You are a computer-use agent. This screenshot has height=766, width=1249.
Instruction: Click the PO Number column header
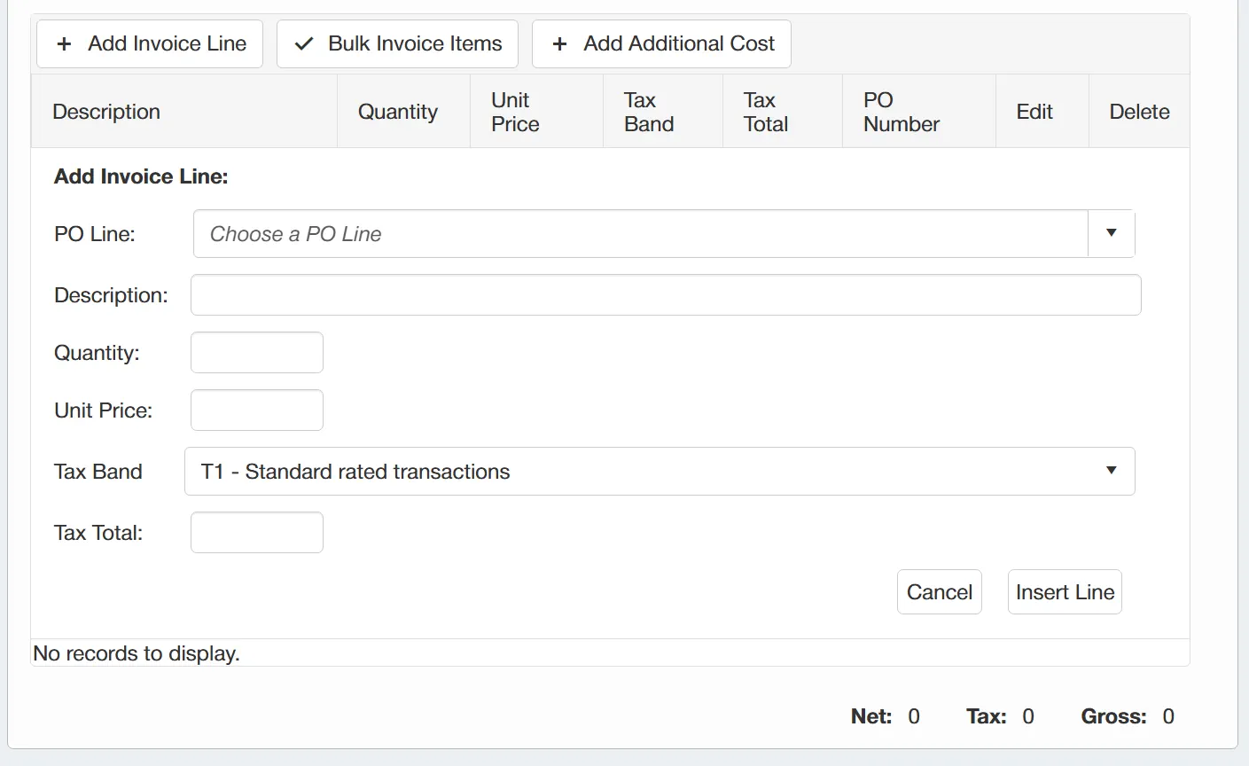(919, 112)
